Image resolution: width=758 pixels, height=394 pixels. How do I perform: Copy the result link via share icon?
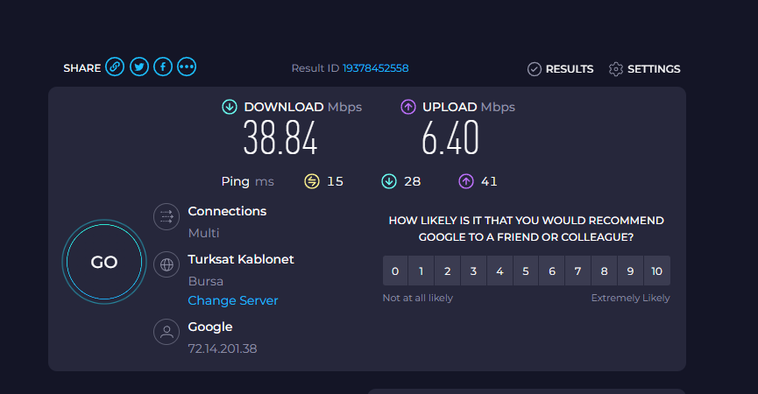(x=115, y=67)
